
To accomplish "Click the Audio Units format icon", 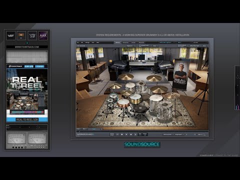I will pos(21,35).
